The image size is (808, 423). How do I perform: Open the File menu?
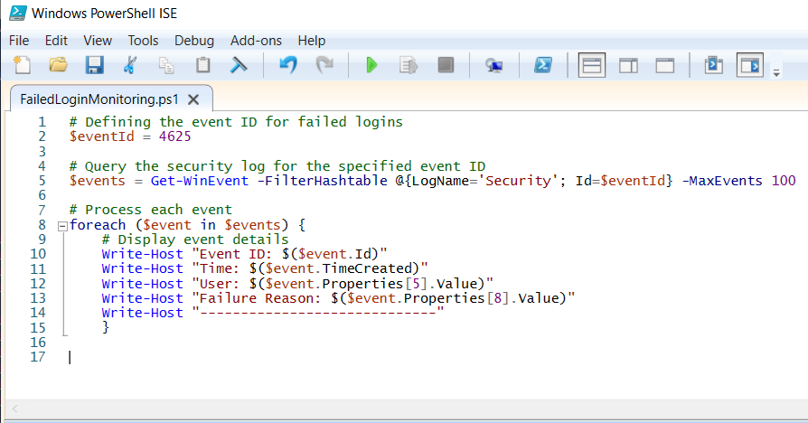click(19, 41)
